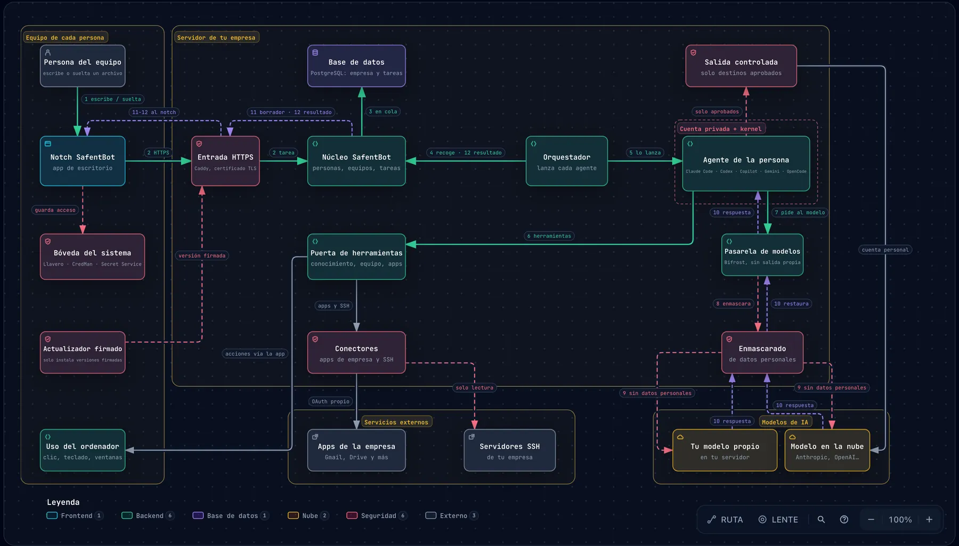Click the Leyenda heading text

coord(63,502)
